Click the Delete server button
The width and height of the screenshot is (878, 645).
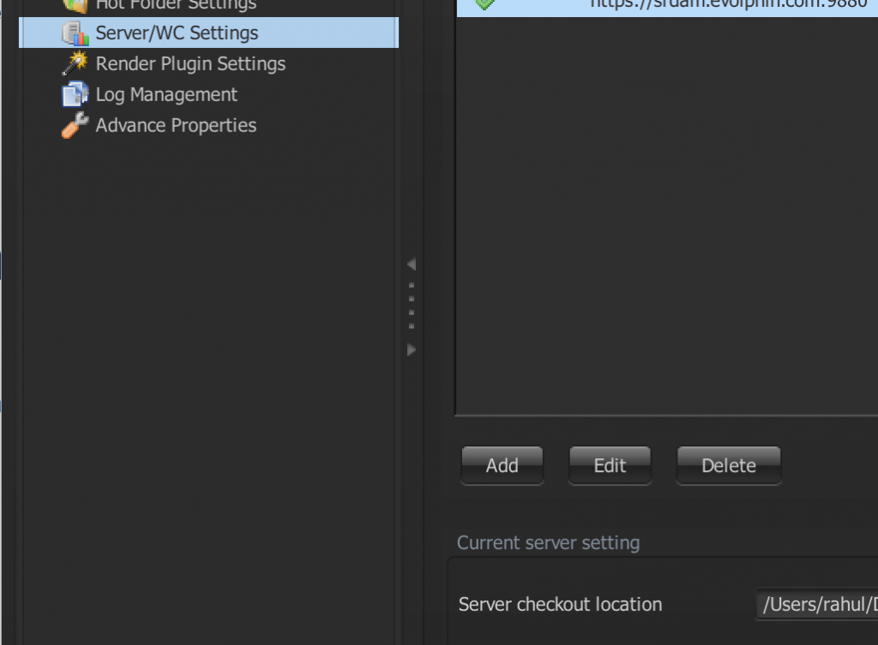click(729, 465)
